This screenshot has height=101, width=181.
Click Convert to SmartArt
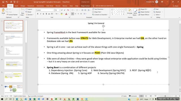point(100,15)
